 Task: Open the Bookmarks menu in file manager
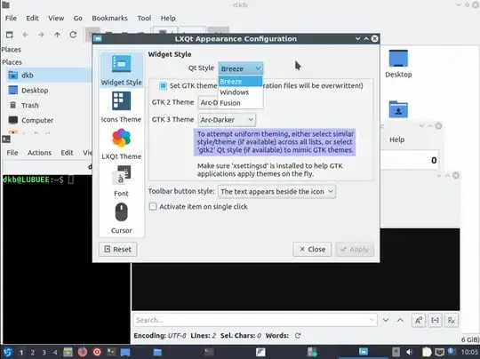pyautogui.click(x=109, y=18)
